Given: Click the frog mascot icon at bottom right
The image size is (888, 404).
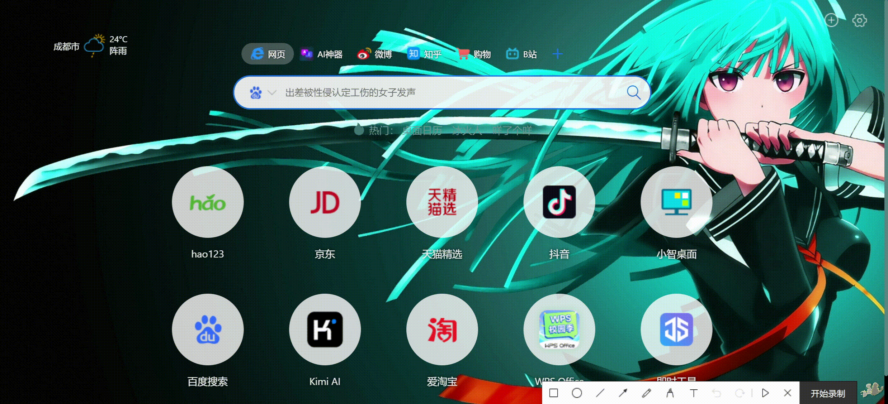Looking at the screenshot, I should click(x=873, y=390).
